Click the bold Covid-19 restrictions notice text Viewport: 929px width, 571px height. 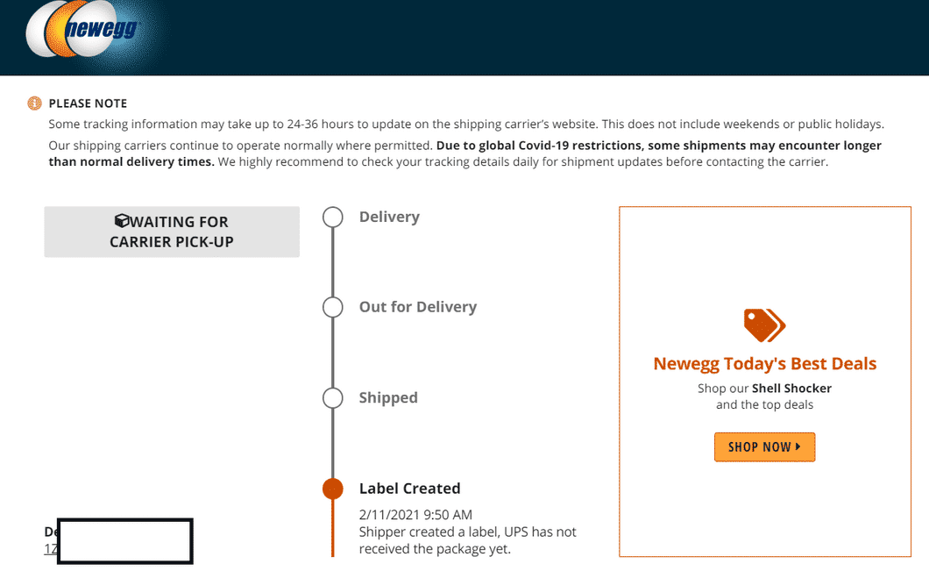click(x=657, y=146)
